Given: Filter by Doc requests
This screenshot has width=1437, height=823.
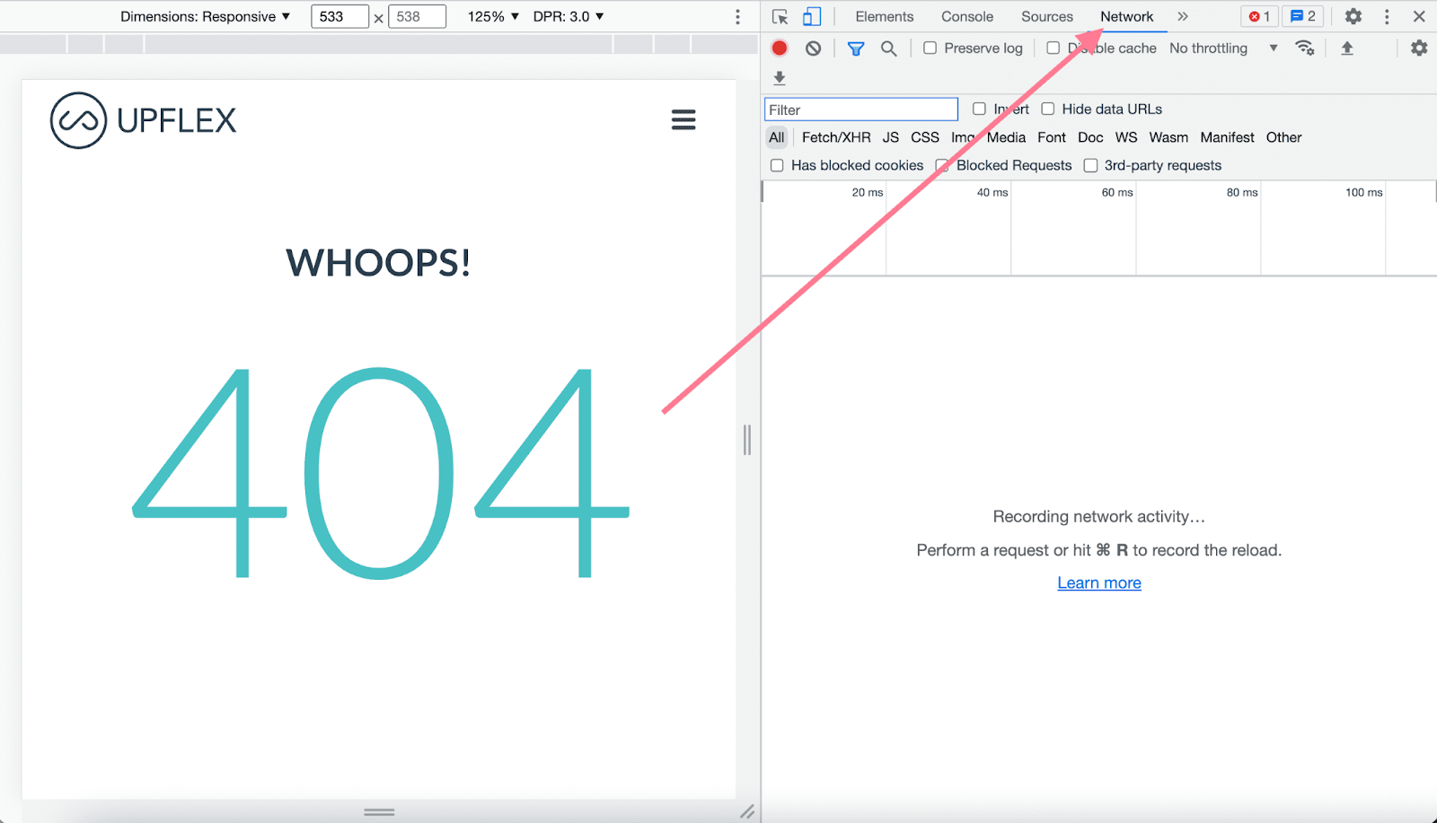Looking at the screenshot, I should [x=1090, y=137].
